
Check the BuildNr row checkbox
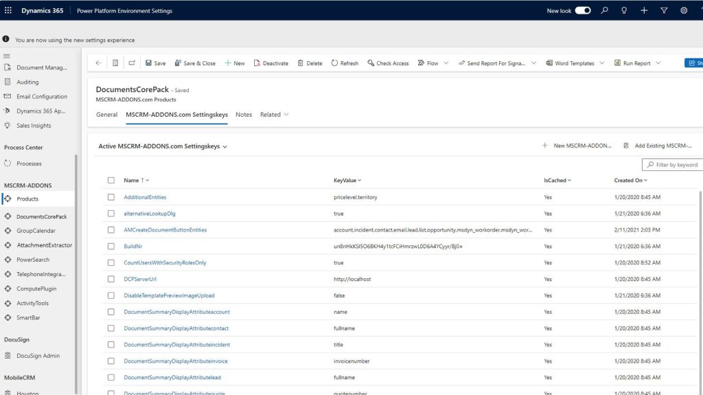point(111,246)
